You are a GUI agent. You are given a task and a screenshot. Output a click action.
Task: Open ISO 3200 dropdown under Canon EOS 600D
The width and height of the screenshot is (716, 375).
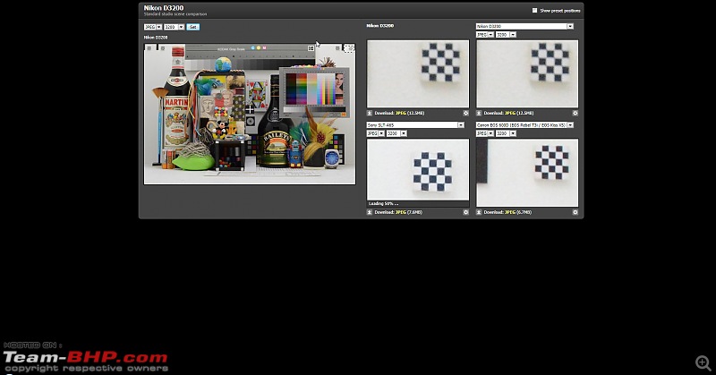tap(506, 133)
